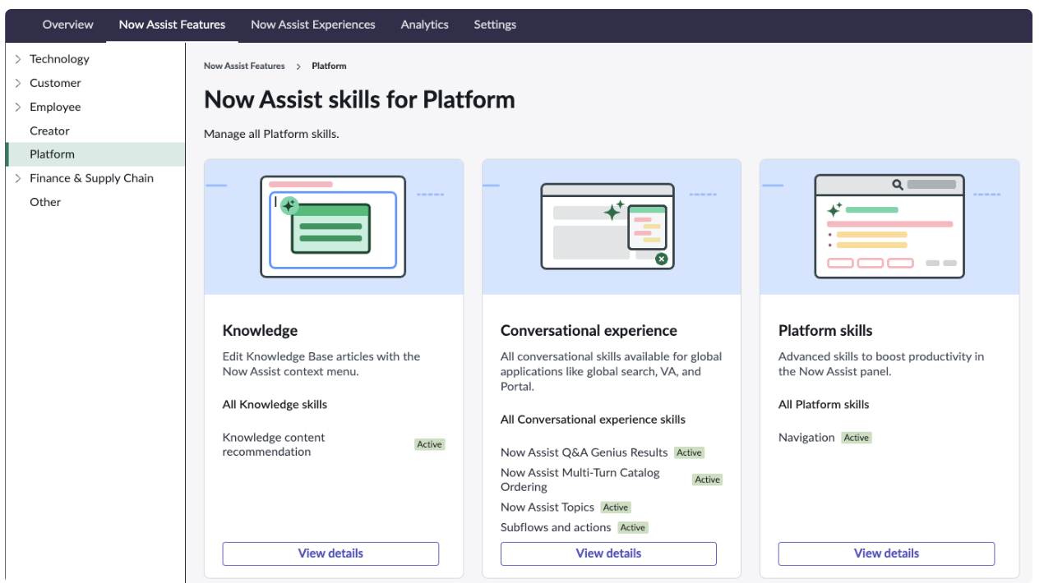This screenshot has height=583, width=1044.
Task: Select Platform in the sidebar
Action: tap(95, 154)
